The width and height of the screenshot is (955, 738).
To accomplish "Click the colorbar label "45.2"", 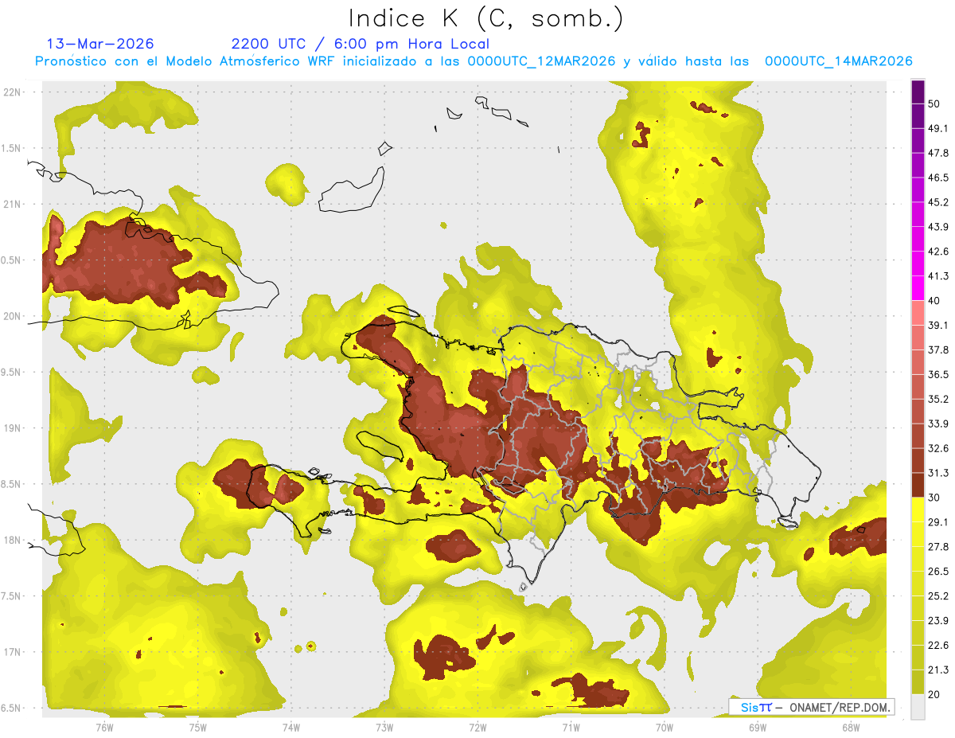I will click(x=939, y=202).
